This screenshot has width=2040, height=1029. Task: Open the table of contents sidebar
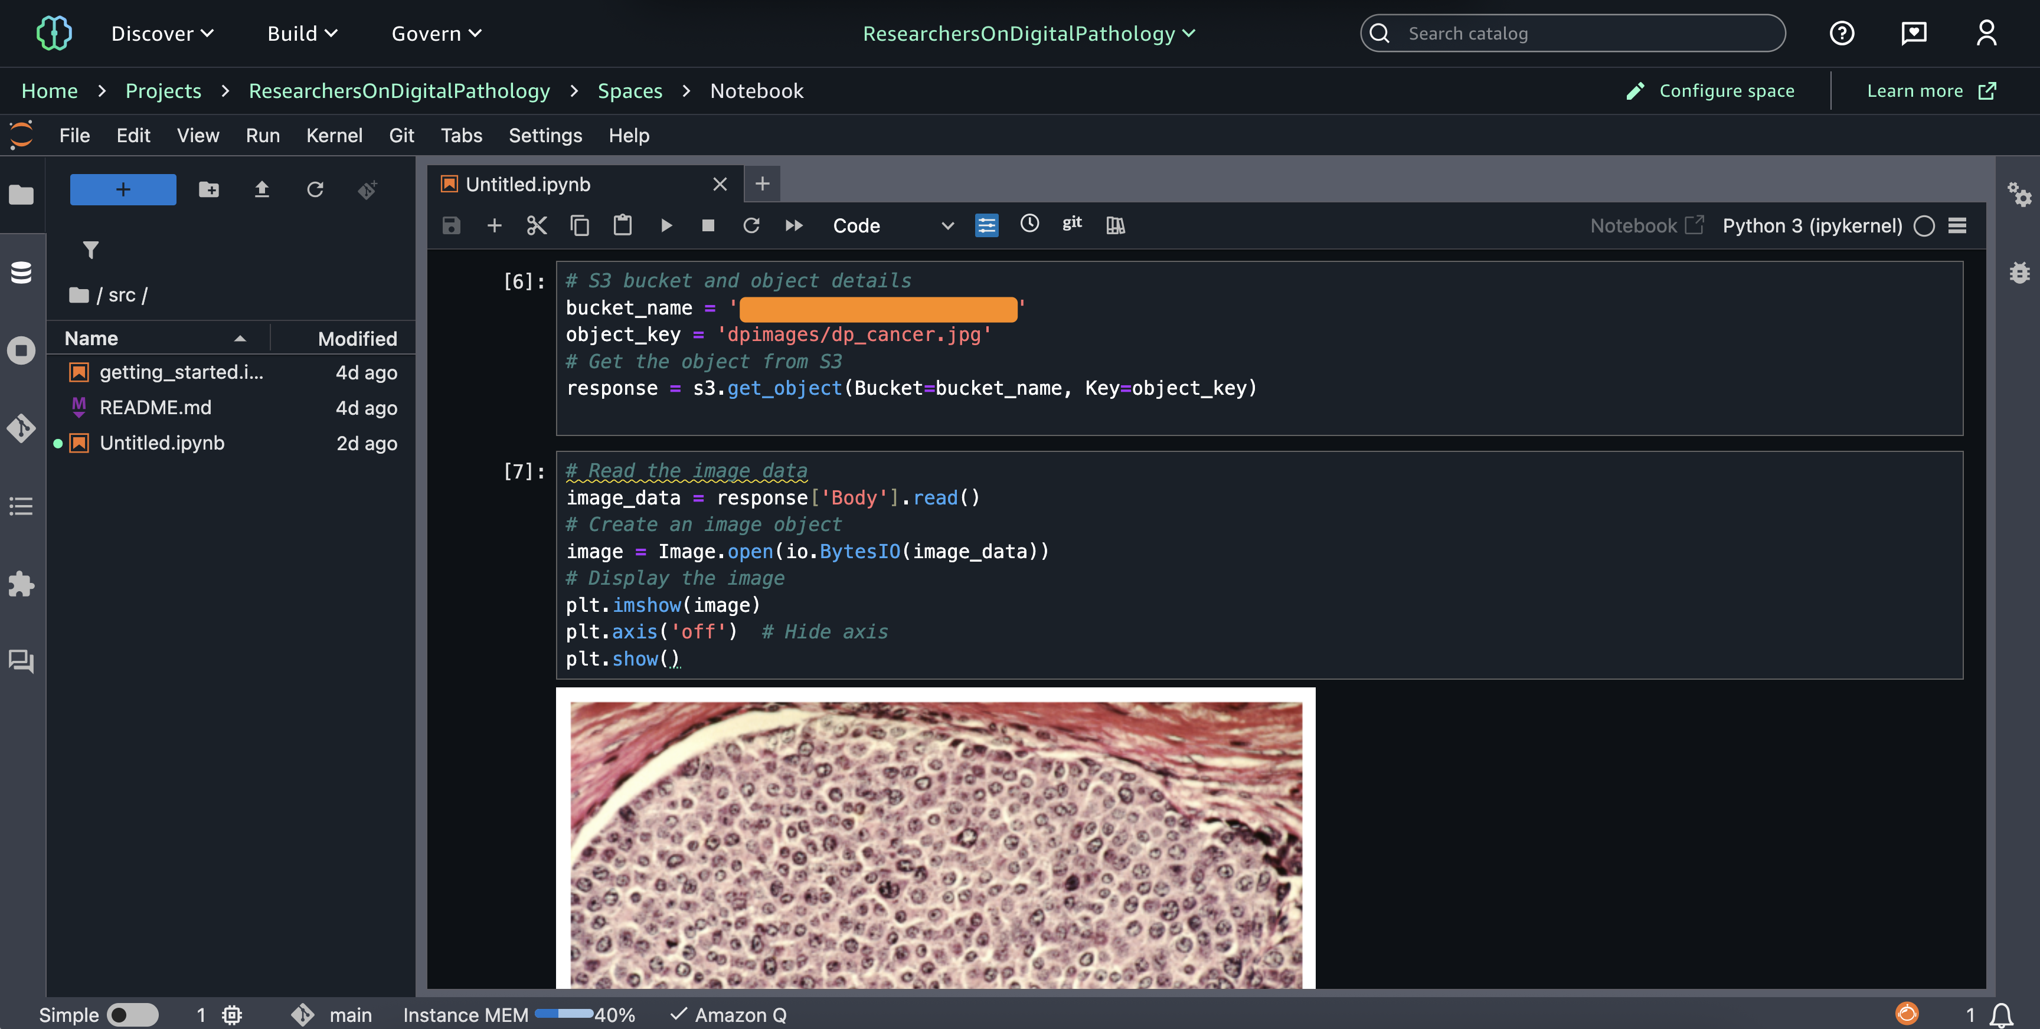point(21,506)
